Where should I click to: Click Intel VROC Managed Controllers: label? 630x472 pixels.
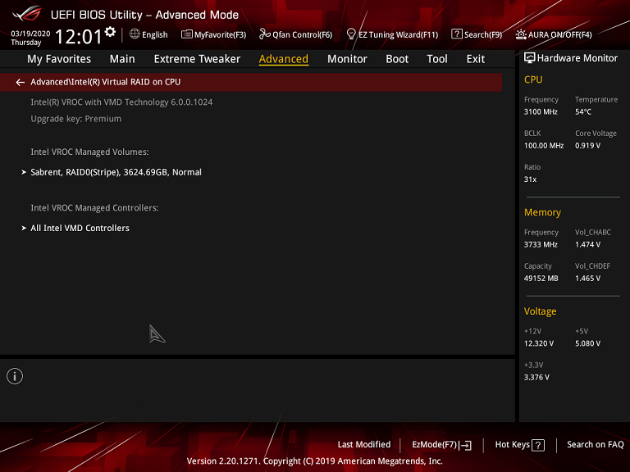tap(94, 208)
